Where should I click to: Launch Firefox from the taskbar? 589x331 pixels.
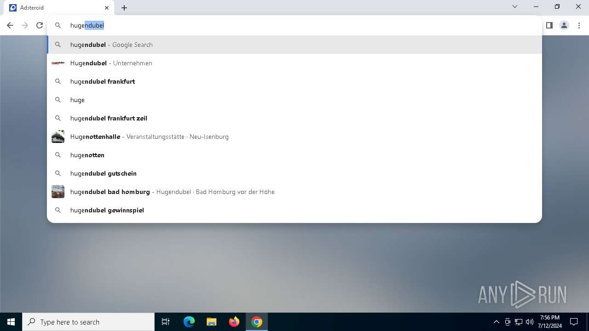click(234, 322)
